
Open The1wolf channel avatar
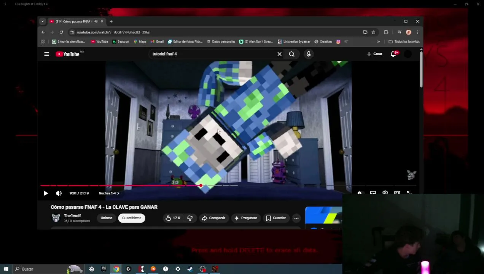point(56,218)
